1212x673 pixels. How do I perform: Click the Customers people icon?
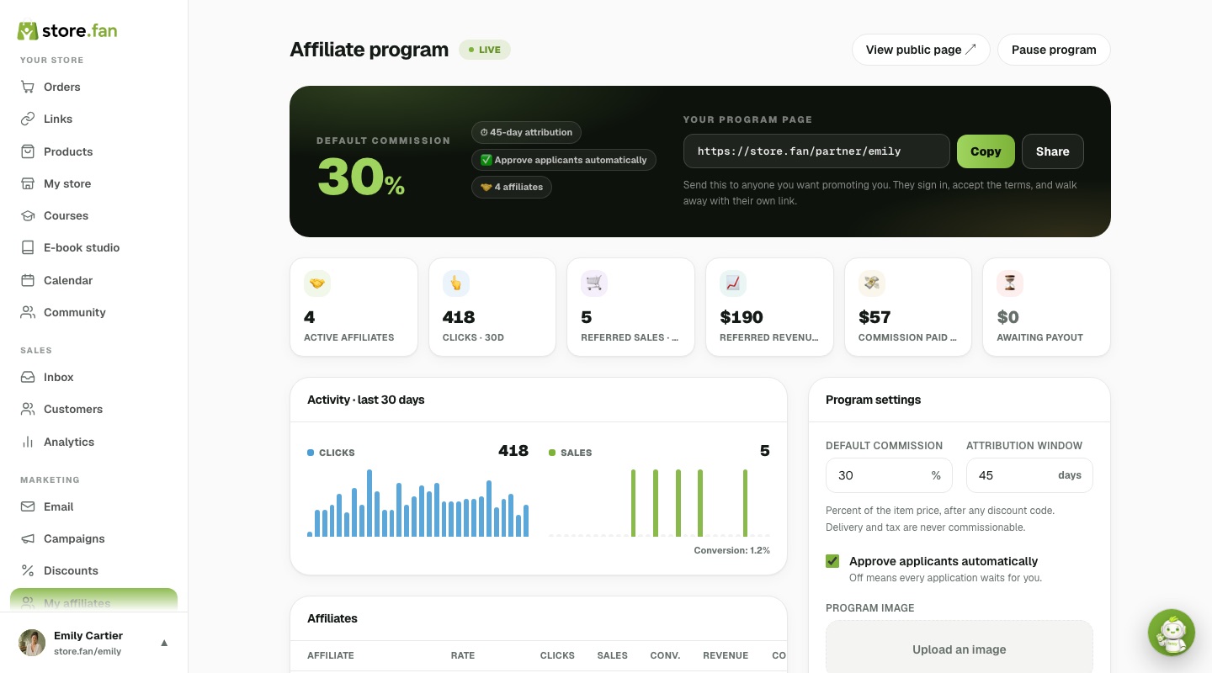click(28, 409)
